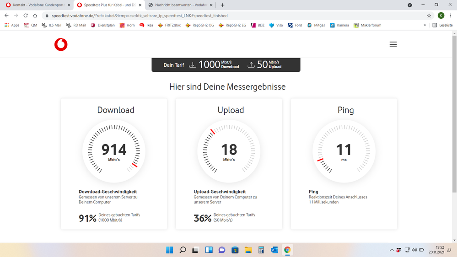Image resolution: width=457 pixels, height=257 pixels.
Task: Open Windows taskbar search
Action: 183,250
